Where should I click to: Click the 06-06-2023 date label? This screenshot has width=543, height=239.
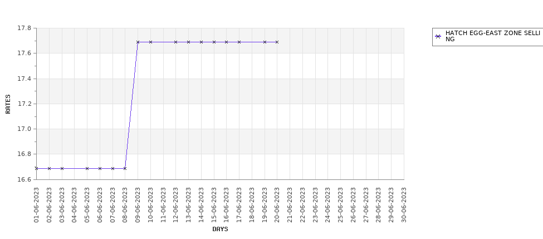tap(100, 204)
